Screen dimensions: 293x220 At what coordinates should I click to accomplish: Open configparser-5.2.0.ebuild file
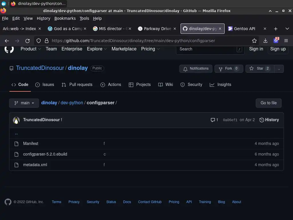click(45, 154)
